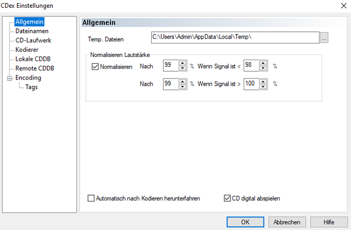
Task: Increase 'Wenn Signal ist >' value
Action: 263,81
